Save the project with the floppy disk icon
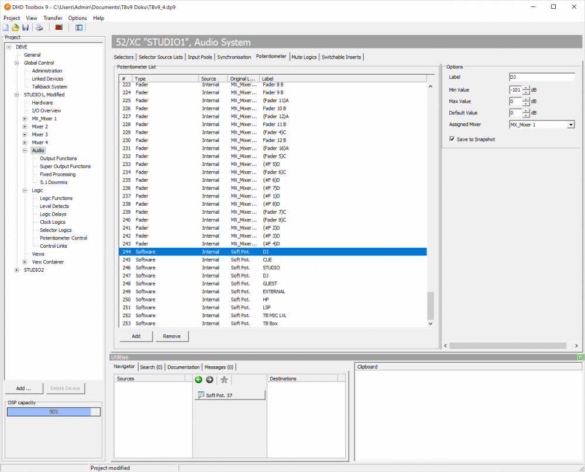The image size is (585, 472). click(x=26, y=27)
